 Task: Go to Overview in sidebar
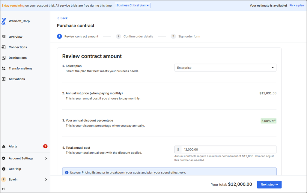click(x=16, y=37)
